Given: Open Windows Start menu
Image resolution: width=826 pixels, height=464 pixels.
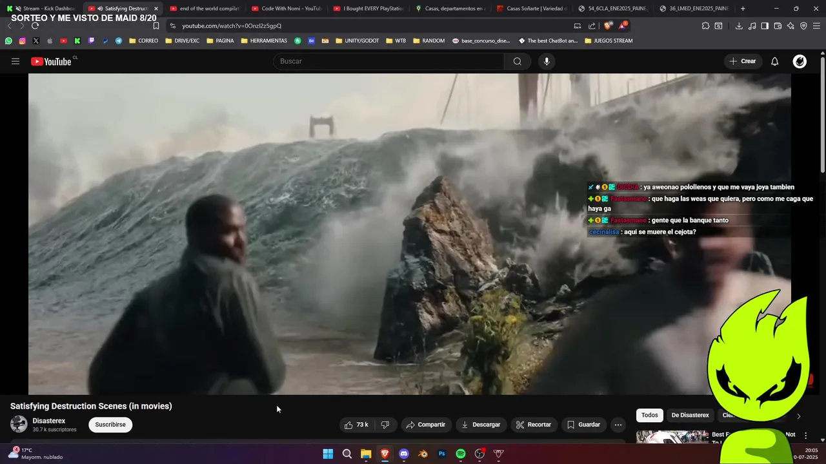Looking at the screenshot, I should pyautogui.click(x=328, y=454).
